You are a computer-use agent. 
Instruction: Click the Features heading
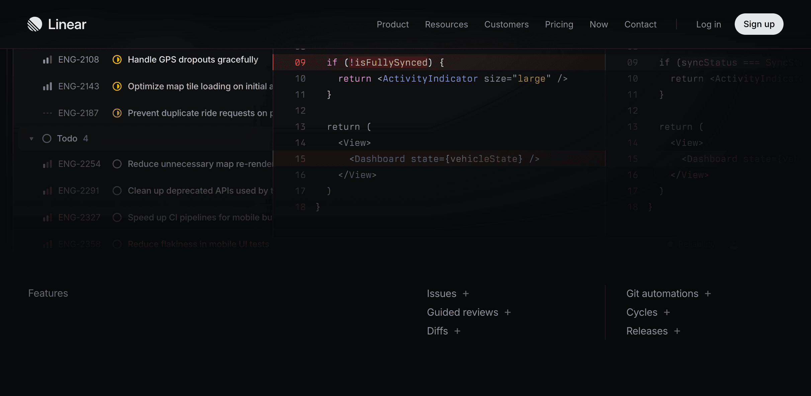[48, 293]
